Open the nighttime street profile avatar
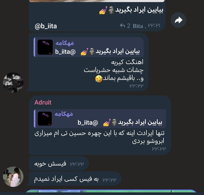Screen dimensions: 204x195 pyautogui.click(x=13, y=83)
